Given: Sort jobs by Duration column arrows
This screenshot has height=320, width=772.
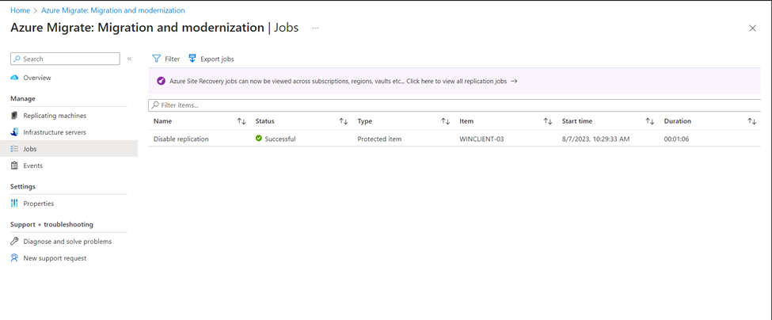Looking at the screenshot, I should click(752, 121).
